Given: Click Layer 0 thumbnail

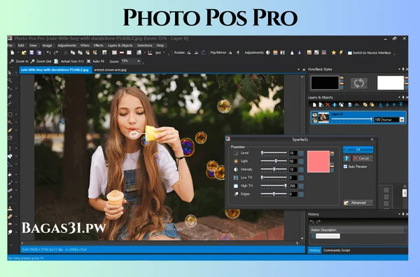Looking at the screenshot, I should pos(323,117).
